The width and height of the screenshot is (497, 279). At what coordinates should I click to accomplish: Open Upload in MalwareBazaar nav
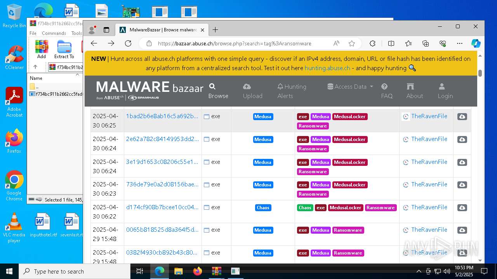pos(253,91)
